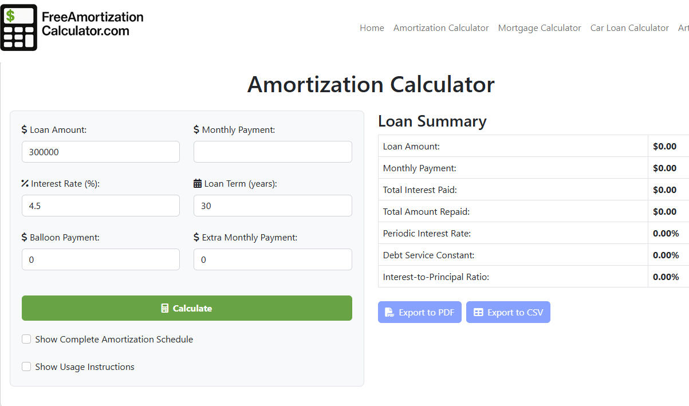Click inside the Loan Amount field
The height and width of the screenshot is (406, 689).
click(x=101, y=152)
